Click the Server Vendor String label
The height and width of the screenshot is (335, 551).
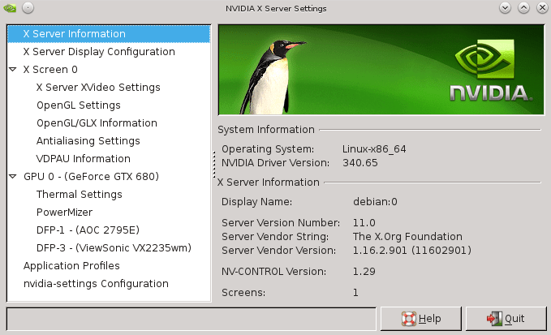275,237
